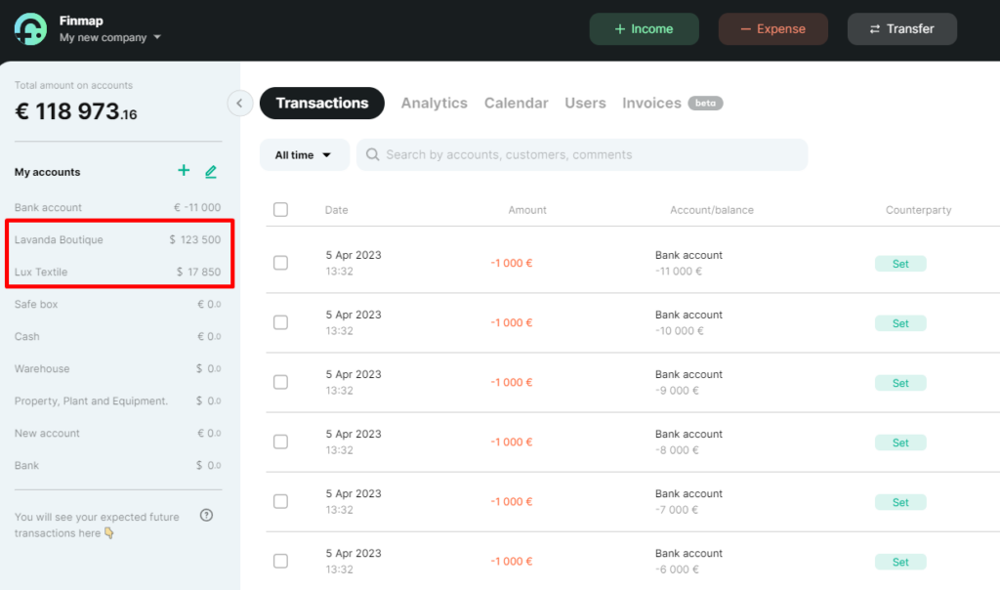
Task: Click the My accounts heading
Action: [47, 172]
